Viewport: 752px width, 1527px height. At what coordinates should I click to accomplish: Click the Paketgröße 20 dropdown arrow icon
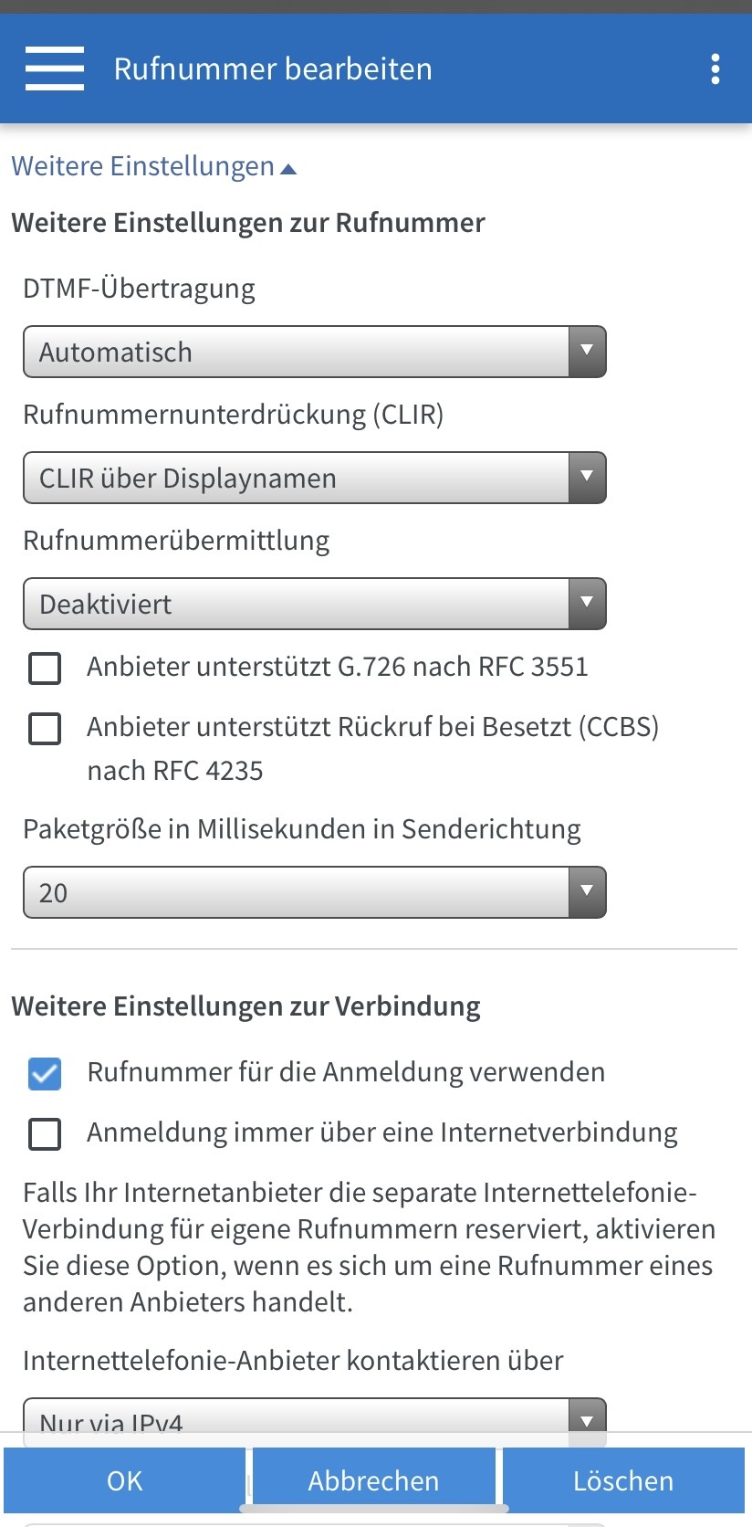587,892
